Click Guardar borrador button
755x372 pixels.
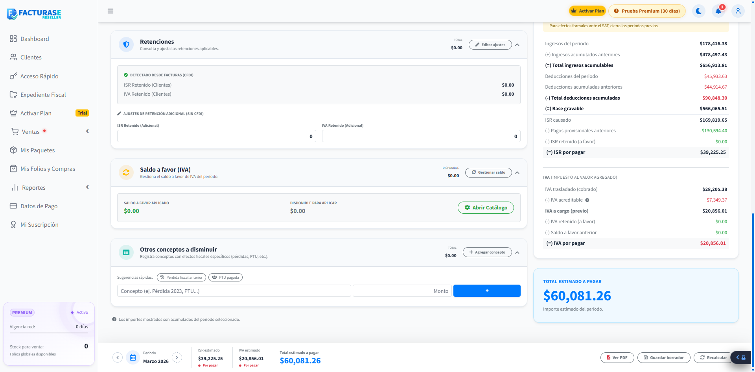pyautogui.click(x=664, y=357)
